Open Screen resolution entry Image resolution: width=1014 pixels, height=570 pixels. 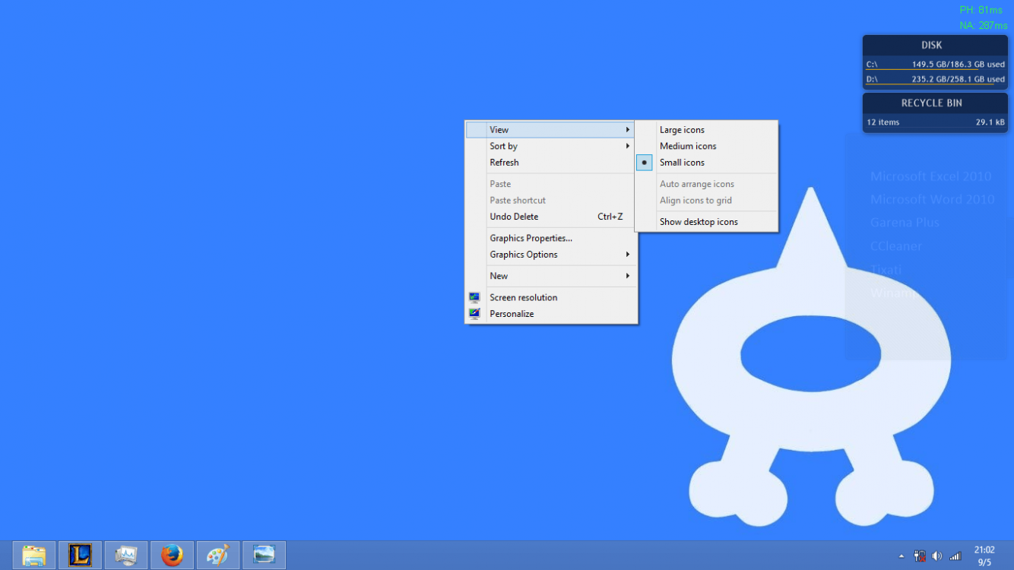click(x=551, y=297)
